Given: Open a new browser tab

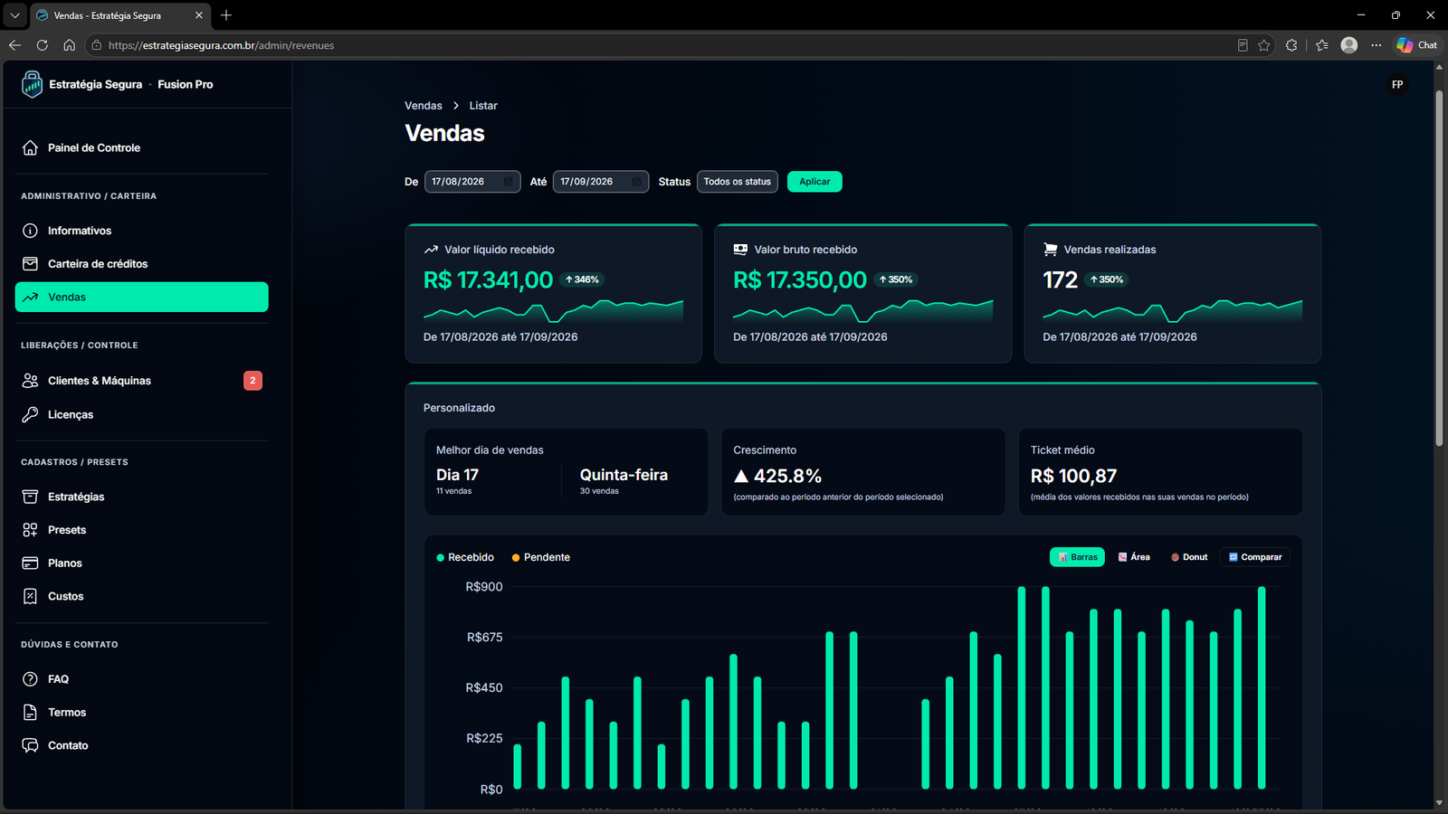Looking at the screenshot, I should click(226, 15).
